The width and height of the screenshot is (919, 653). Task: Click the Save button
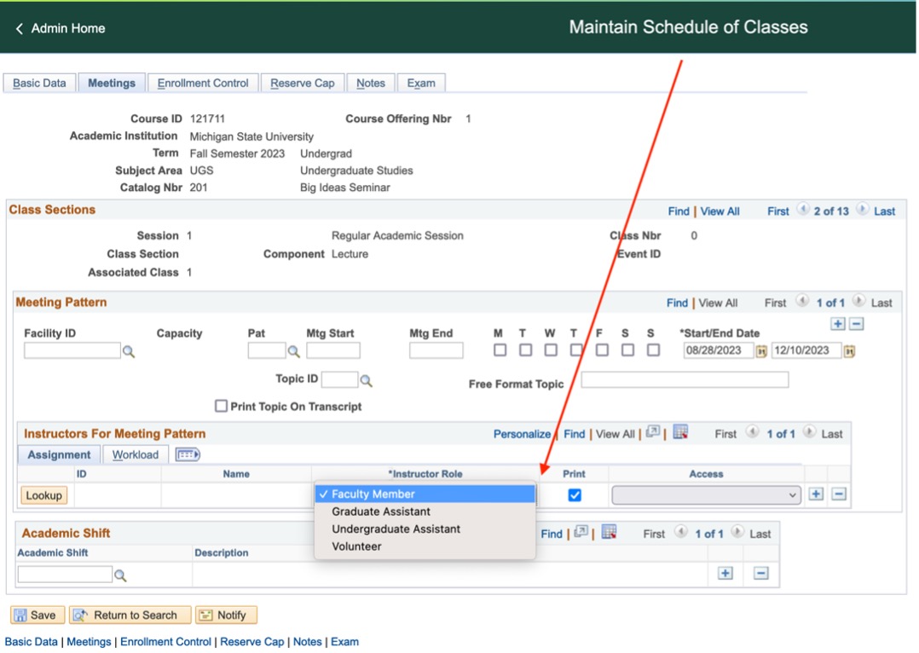click(37, 615)
